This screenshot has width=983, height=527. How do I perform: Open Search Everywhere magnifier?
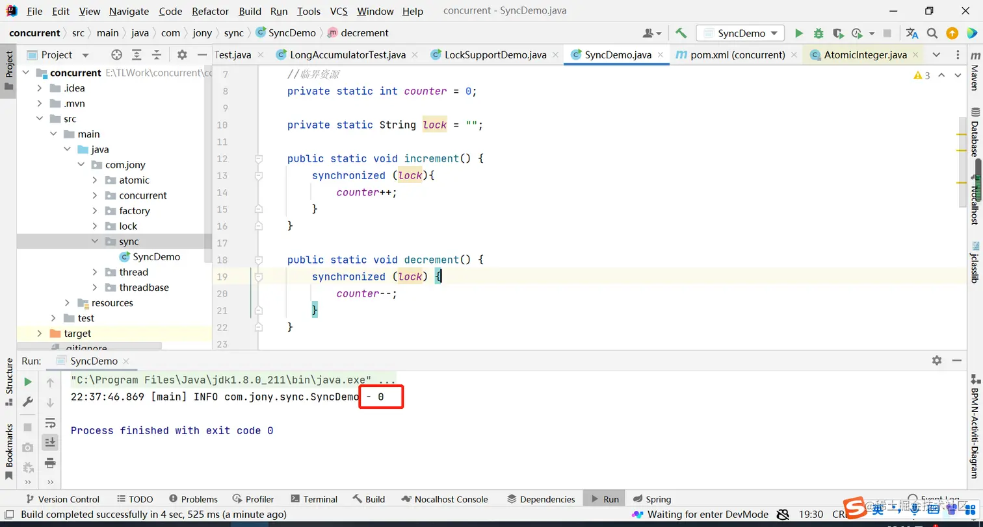[932, 33]
